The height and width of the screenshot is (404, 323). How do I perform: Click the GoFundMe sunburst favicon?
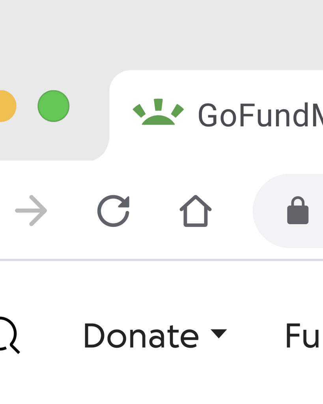click(x=158, y=112)
